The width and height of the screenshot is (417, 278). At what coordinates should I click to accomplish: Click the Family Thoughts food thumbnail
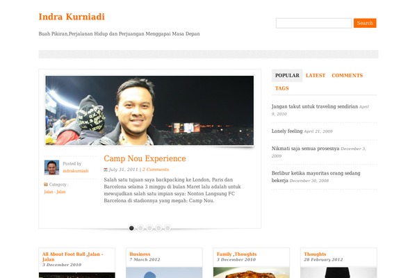pyautogui.click(x=252, y=272)
